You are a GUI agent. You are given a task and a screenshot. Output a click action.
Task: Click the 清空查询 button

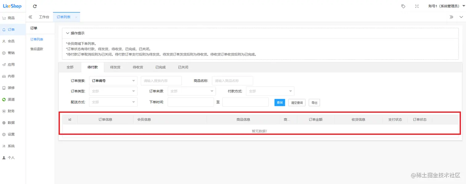tap(297, 103)
